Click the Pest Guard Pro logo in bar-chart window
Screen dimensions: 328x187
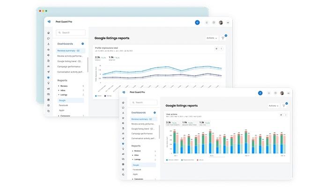coord(124,92)
